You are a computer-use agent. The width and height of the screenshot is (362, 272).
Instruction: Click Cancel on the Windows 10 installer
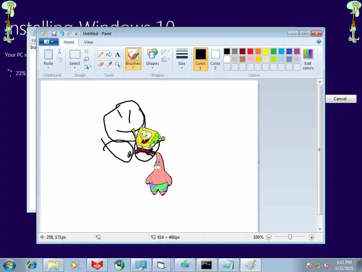click(341, 99)
